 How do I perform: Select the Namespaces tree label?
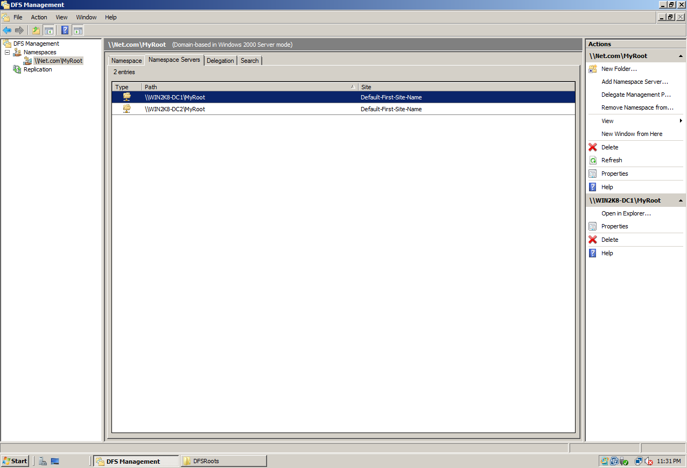40,52
